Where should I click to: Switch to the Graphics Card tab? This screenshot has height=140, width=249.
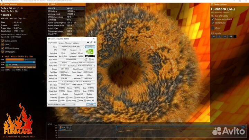point(53,43)
